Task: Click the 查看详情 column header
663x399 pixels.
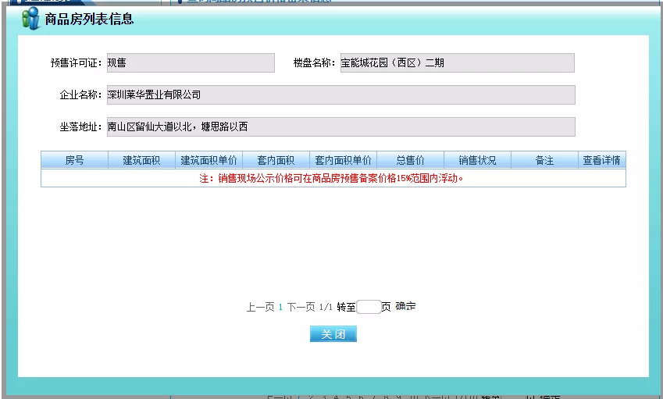Action: coord(601,161)
